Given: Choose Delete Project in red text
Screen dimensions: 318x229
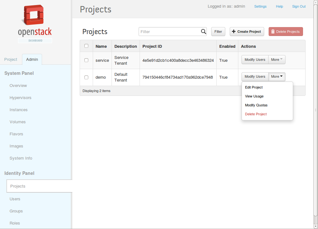Looking at the screenshot, I should 256,114.
